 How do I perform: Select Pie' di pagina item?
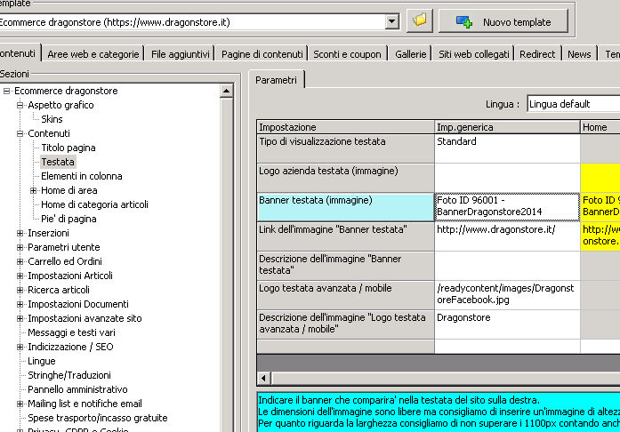pyautogui.click(x=68, y=219)
